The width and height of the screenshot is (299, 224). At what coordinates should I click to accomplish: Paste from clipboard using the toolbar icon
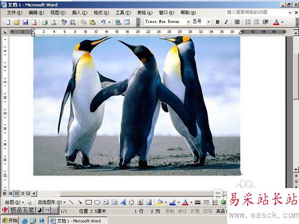92,22
